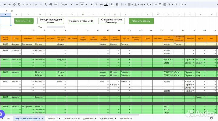Open the functions sigma menu
The image size is (218, 121).
(x=176, y=5)
